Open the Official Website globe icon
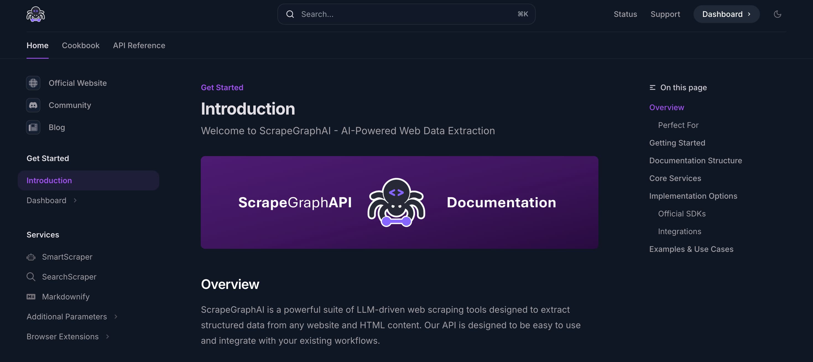This screenshot has width=813, height=362. (x=33, y=83)
